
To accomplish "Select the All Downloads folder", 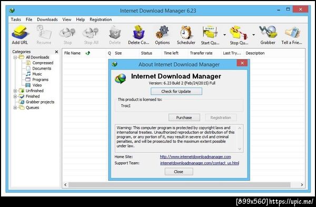I will click(x=37, y=57).
